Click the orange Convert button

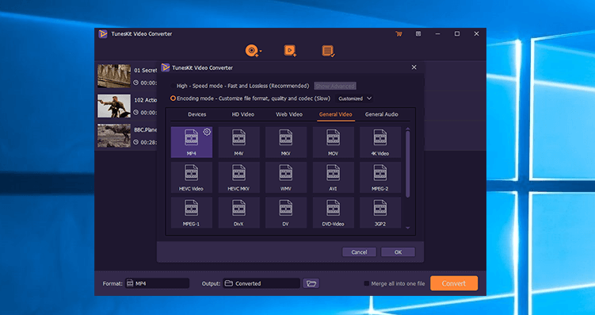coord(454,283)
